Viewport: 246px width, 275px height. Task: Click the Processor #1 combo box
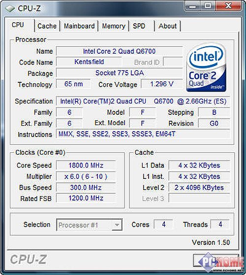coord(89,225)
